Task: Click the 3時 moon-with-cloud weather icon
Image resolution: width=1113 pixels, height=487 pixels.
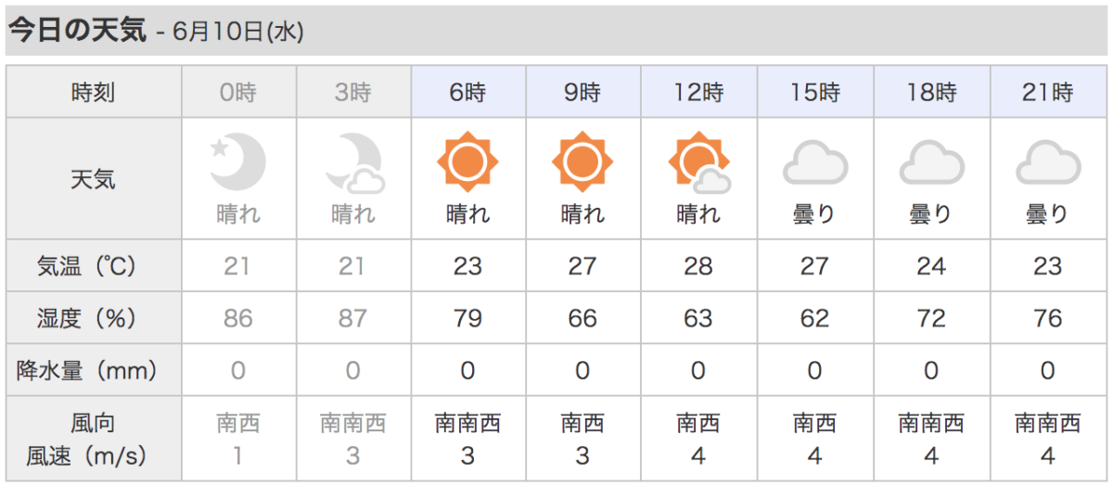Action: [x=353, y=162]
